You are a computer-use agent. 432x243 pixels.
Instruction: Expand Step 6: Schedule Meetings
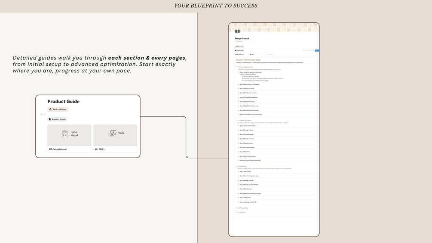(239, 148)
